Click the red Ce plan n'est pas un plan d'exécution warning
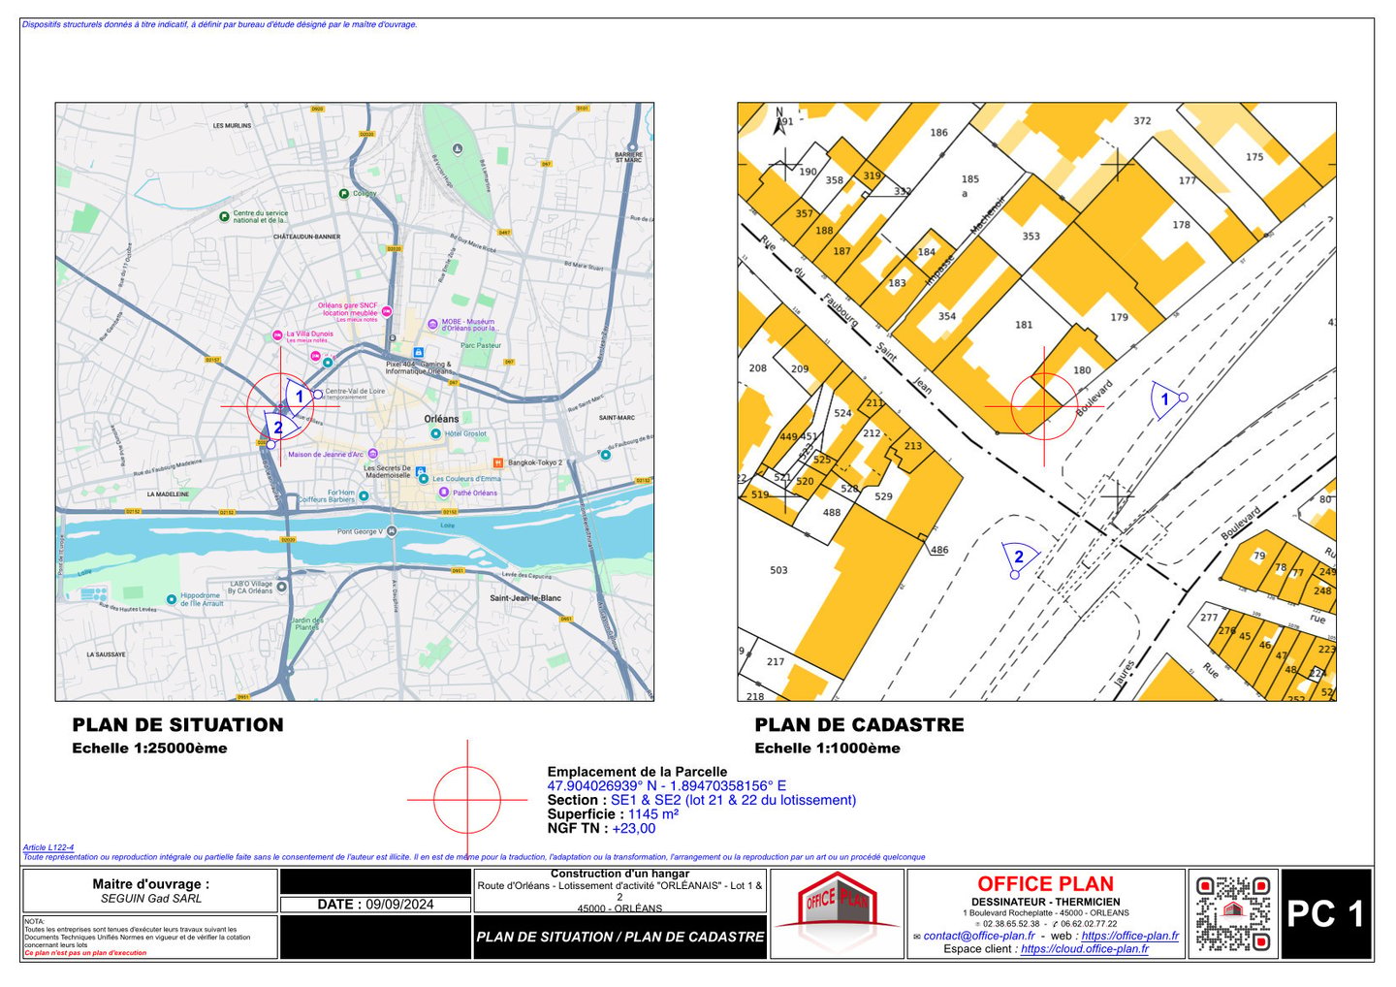 click(x=85, y=953)
